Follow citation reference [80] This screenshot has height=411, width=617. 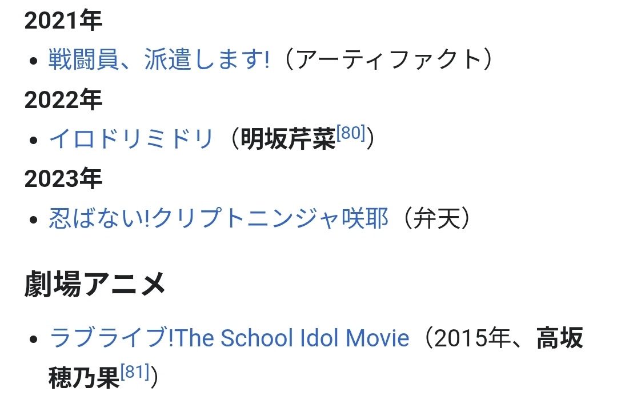tap(351, 133)
